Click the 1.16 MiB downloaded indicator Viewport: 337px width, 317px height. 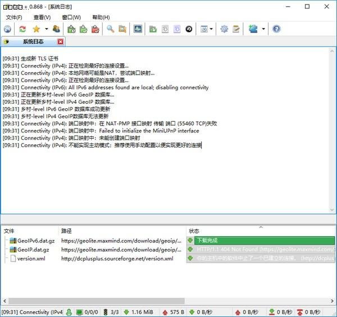(x=139, y=312)
